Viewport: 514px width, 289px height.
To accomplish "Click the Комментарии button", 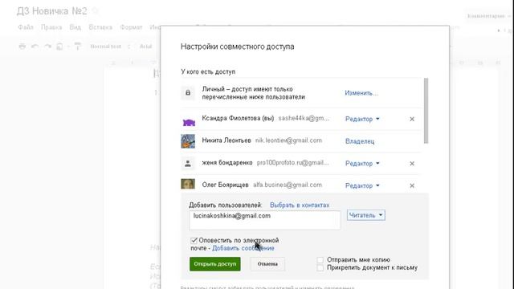I will click(x=487, y=16).
